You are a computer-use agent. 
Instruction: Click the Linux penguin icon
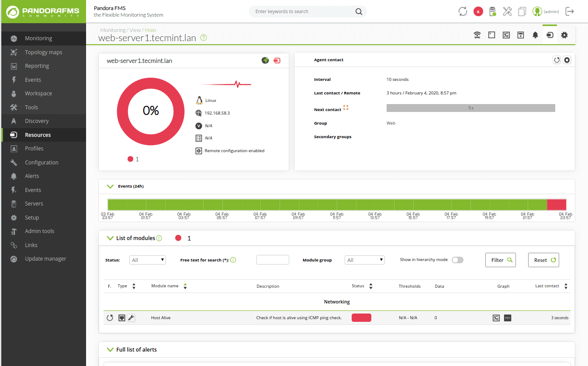pyautogui.click(x=199, y=100)
